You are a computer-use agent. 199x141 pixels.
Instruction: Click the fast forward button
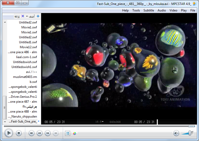[x=48, y=133]
